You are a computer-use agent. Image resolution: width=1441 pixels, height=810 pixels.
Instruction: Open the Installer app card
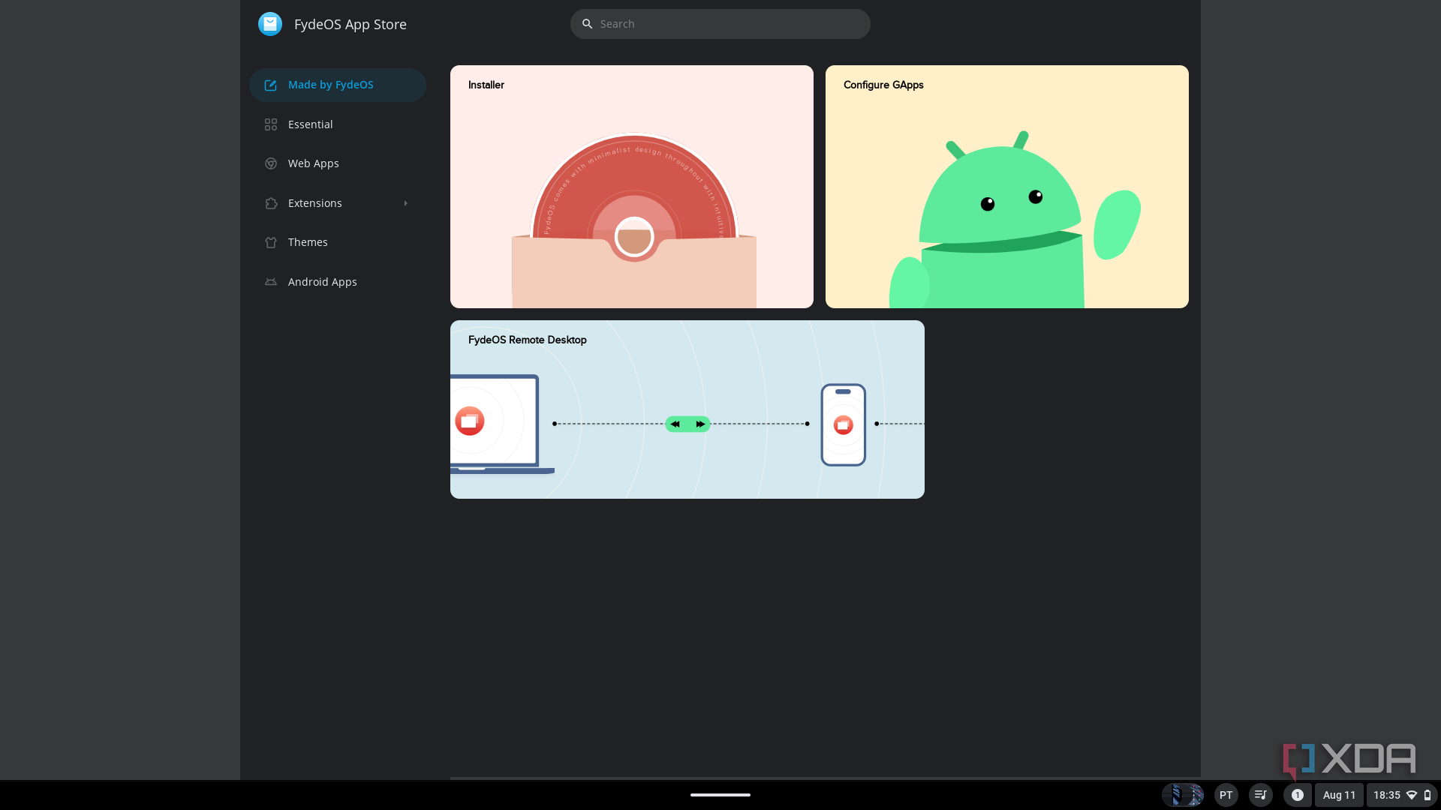pos(631,187)
